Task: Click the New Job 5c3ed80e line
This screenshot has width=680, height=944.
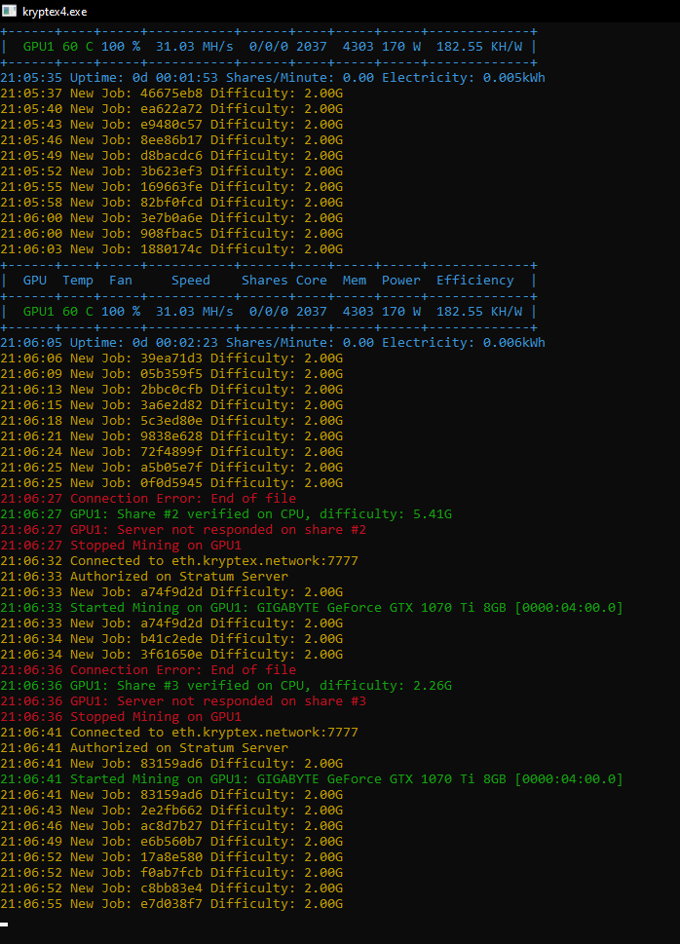Action: [171, 421]
